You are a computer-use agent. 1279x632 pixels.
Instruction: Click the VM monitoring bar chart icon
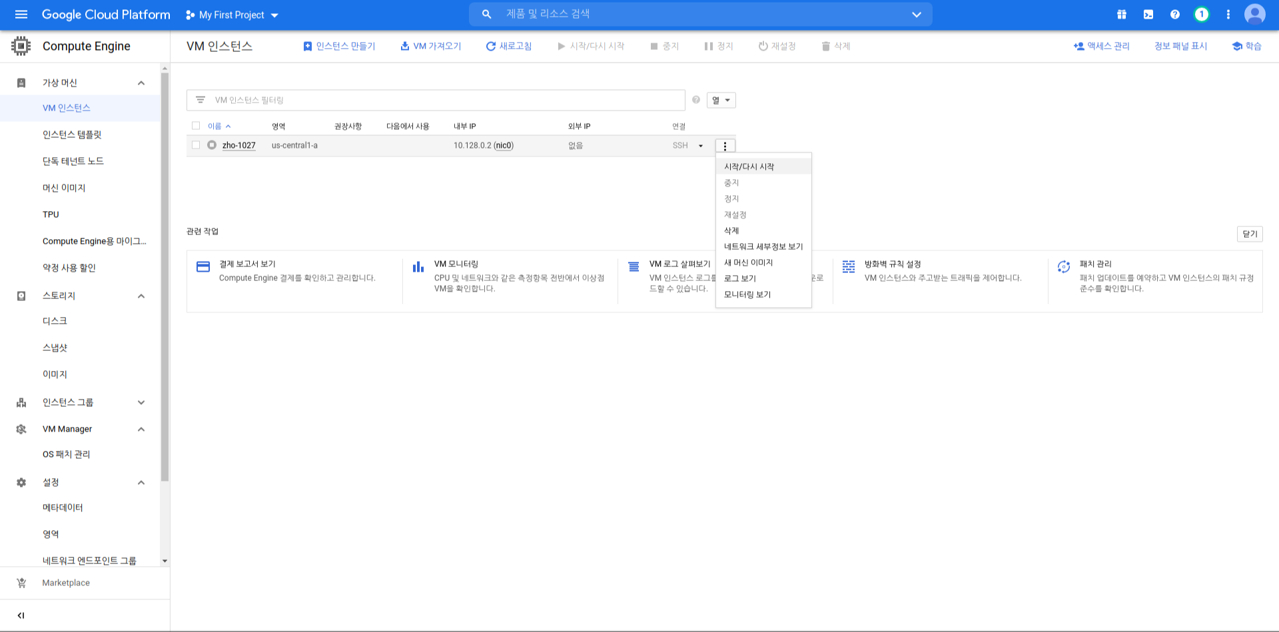click(x=418, y=267)
